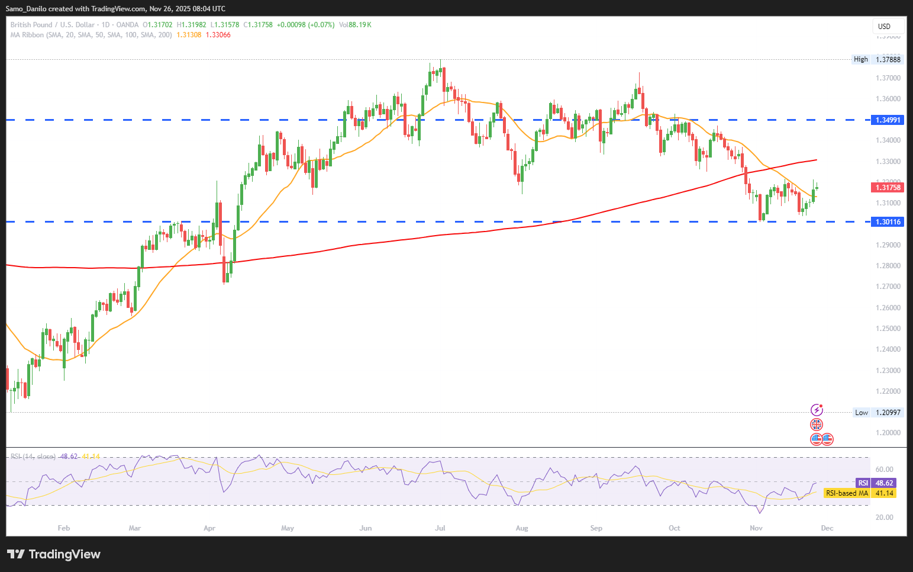Screen dimensions: 913x572
Task: Click the blue 1.34991 resistance price label
Action: 888,120
